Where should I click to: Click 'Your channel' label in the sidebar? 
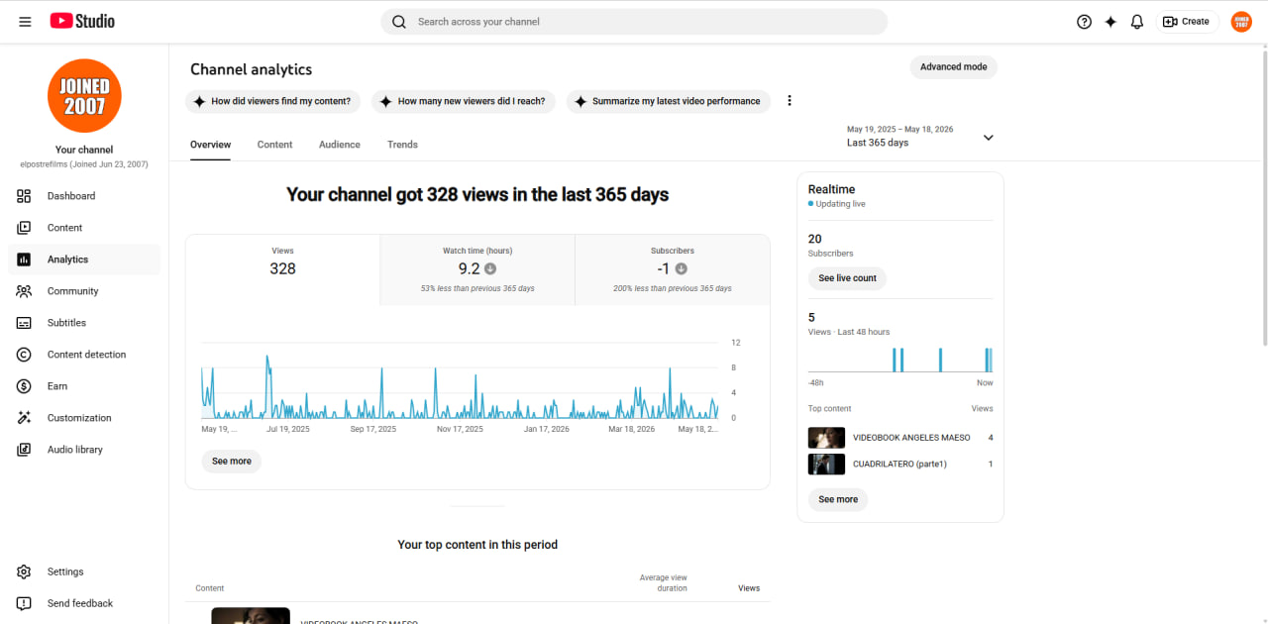point(84,150)
